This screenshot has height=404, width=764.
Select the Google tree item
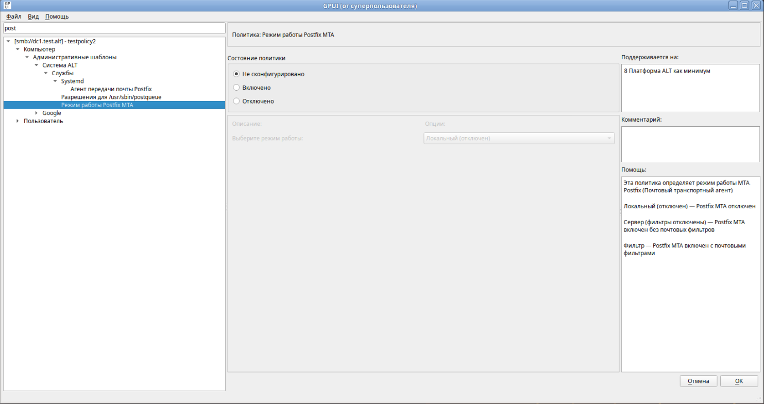click(52, 113)
